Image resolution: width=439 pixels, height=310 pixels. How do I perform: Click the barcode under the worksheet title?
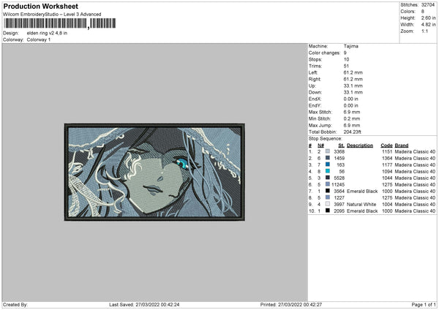(59, 23)
